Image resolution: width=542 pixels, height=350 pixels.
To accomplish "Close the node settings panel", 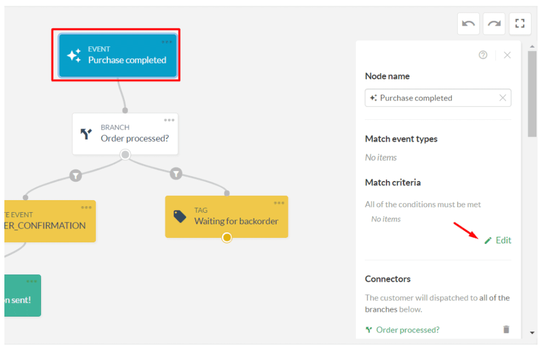I will (x=507, y=55).
